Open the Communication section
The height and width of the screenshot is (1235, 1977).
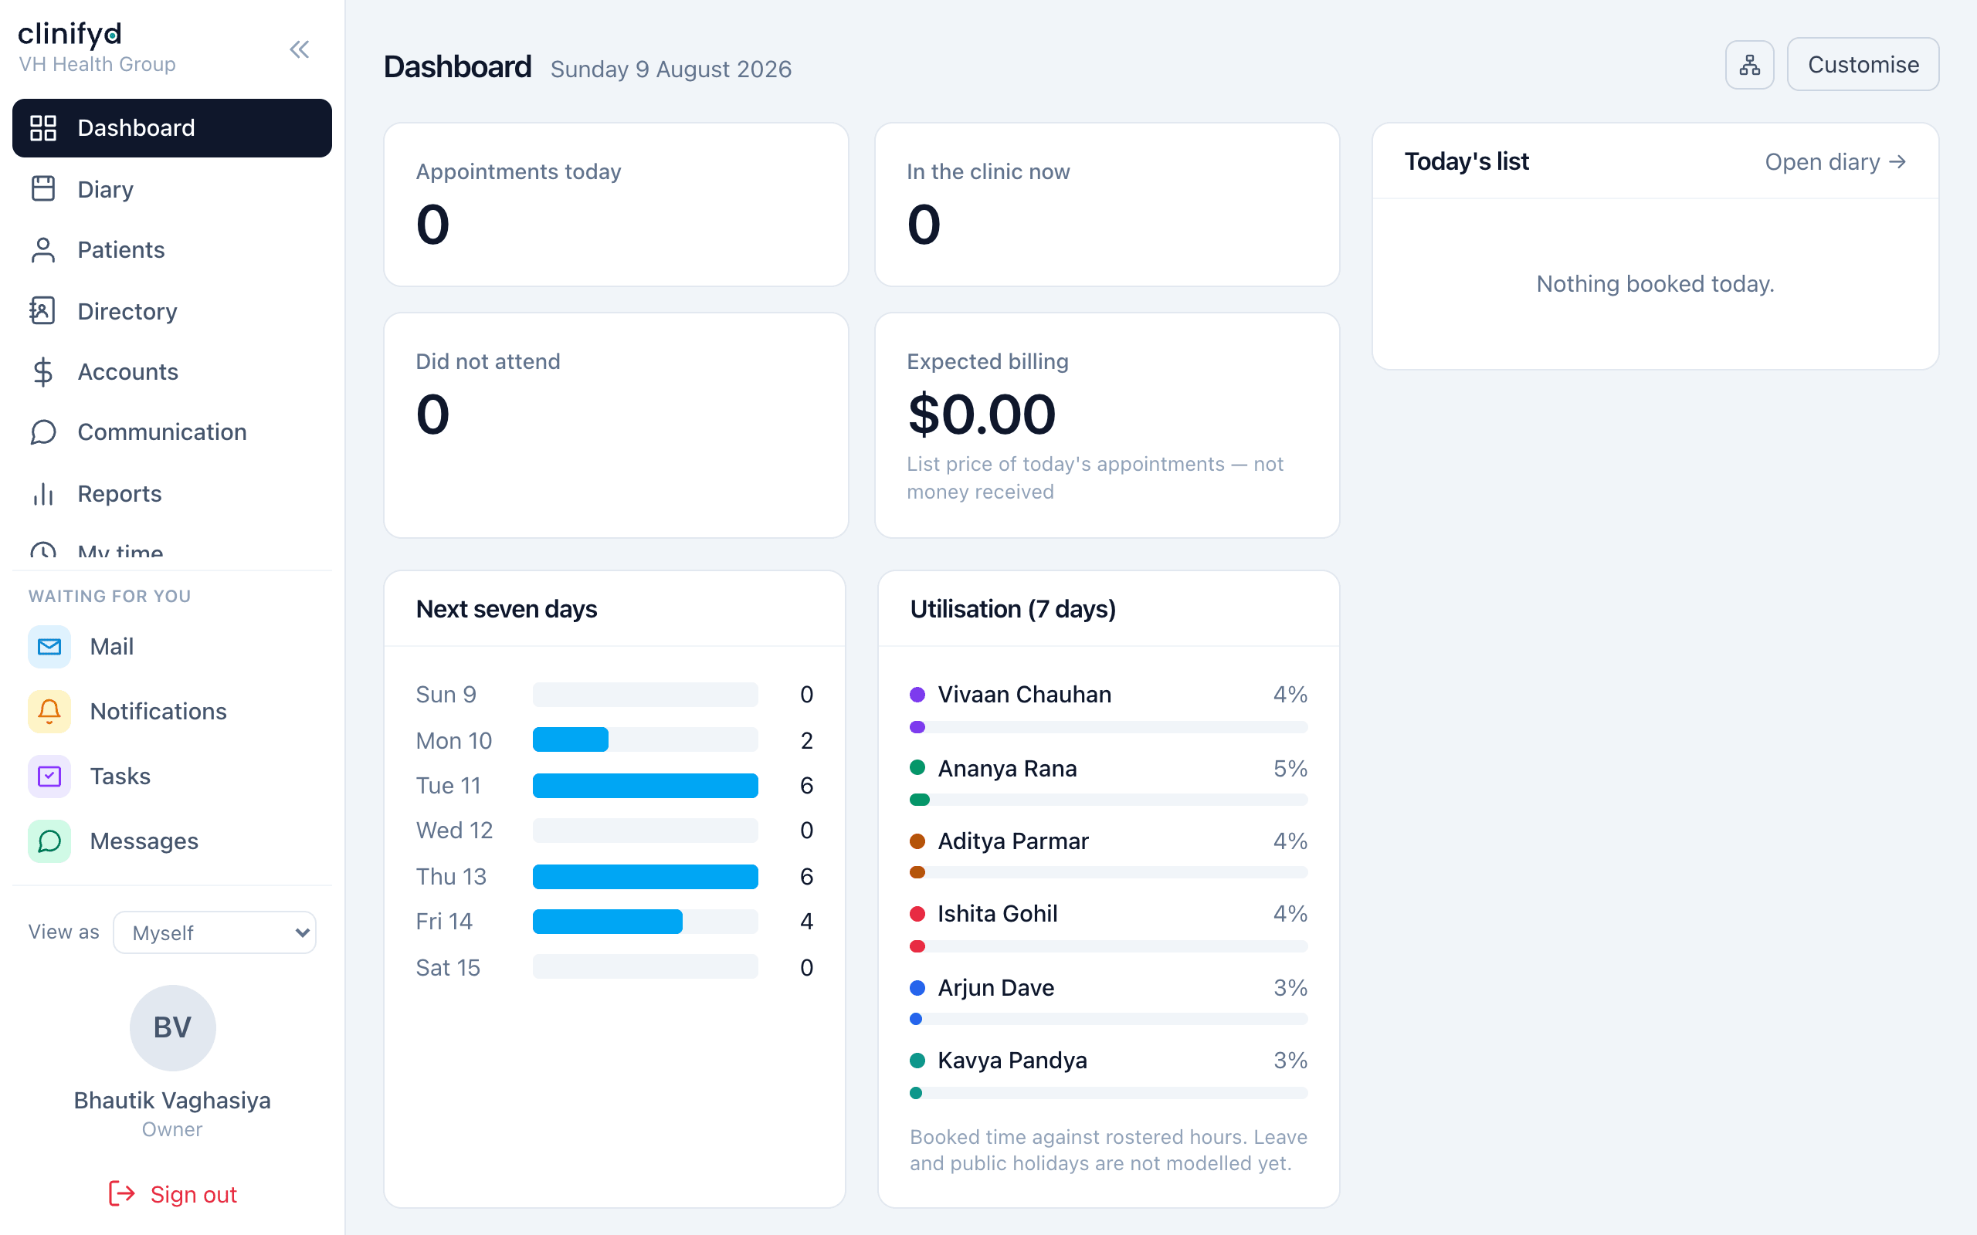pos(172,432)
